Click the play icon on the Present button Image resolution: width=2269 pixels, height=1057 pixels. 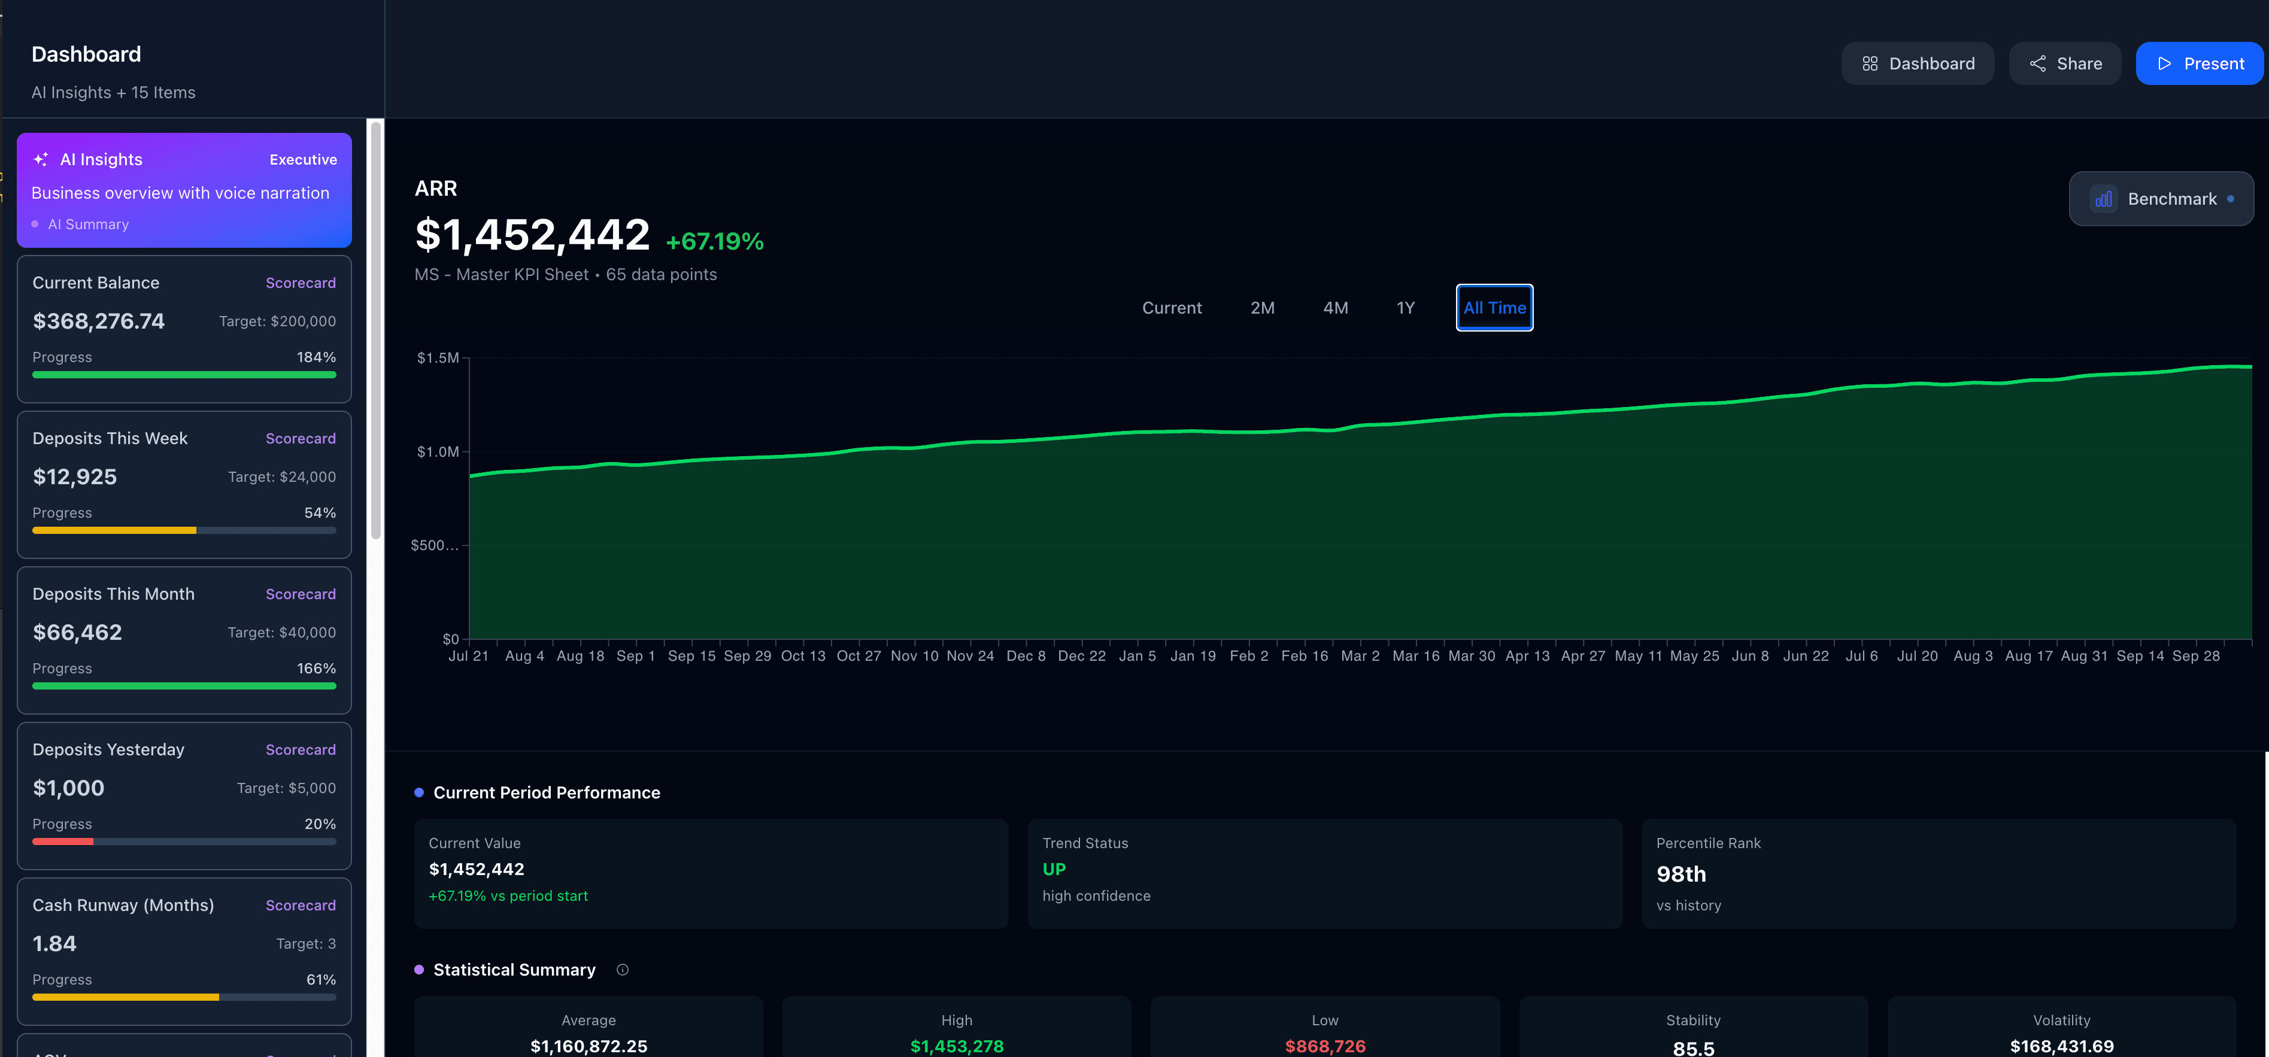point(2165,63)
